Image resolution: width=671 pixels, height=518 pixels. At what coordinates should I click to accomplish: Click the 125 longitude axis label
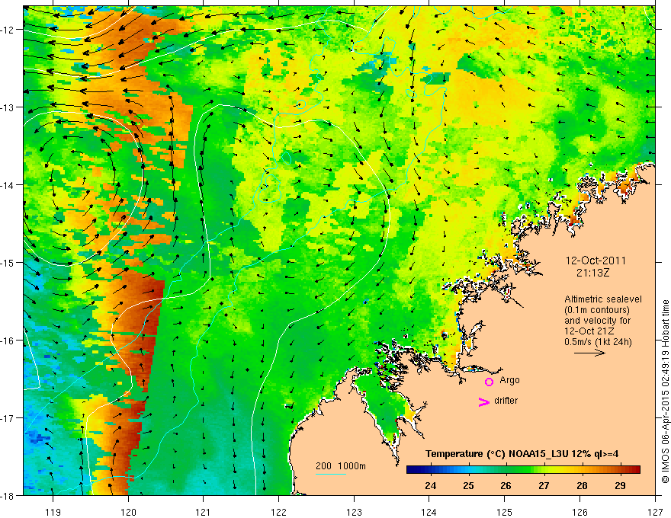(x=505, y=512)
